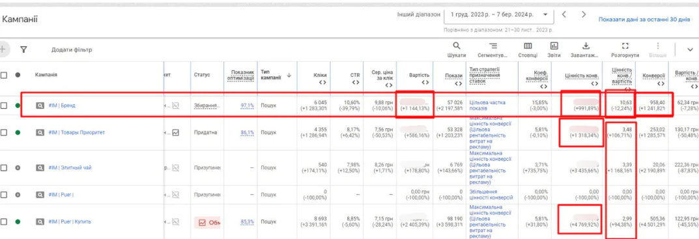Expand comparison arrows under Кліки column

322,83
